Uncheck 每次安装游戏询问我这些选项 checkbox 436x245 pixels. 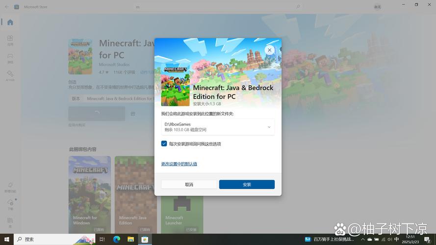[x=164, y=144]
